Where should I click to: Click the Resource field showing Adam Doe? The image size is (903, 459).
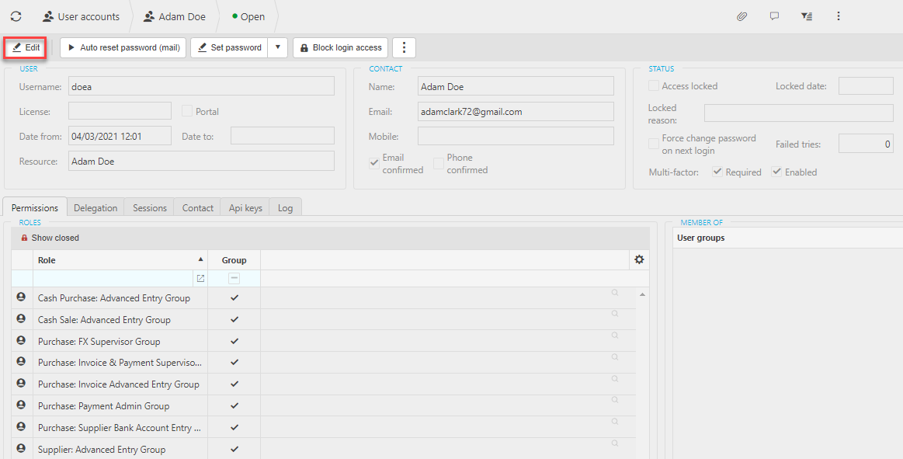point(201,162)
